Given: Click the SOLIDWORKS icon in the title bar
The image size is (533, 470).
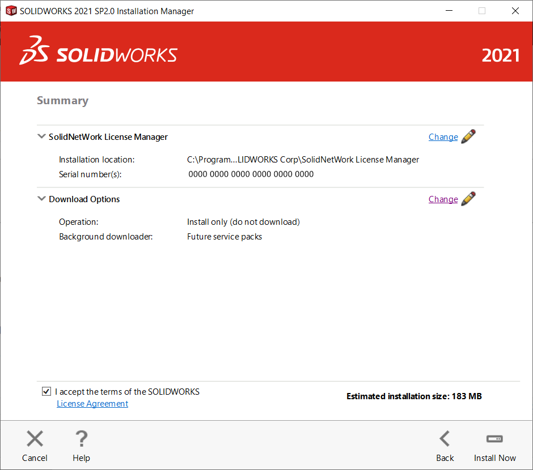Looking at the screenshot, I should pos(10,10).
